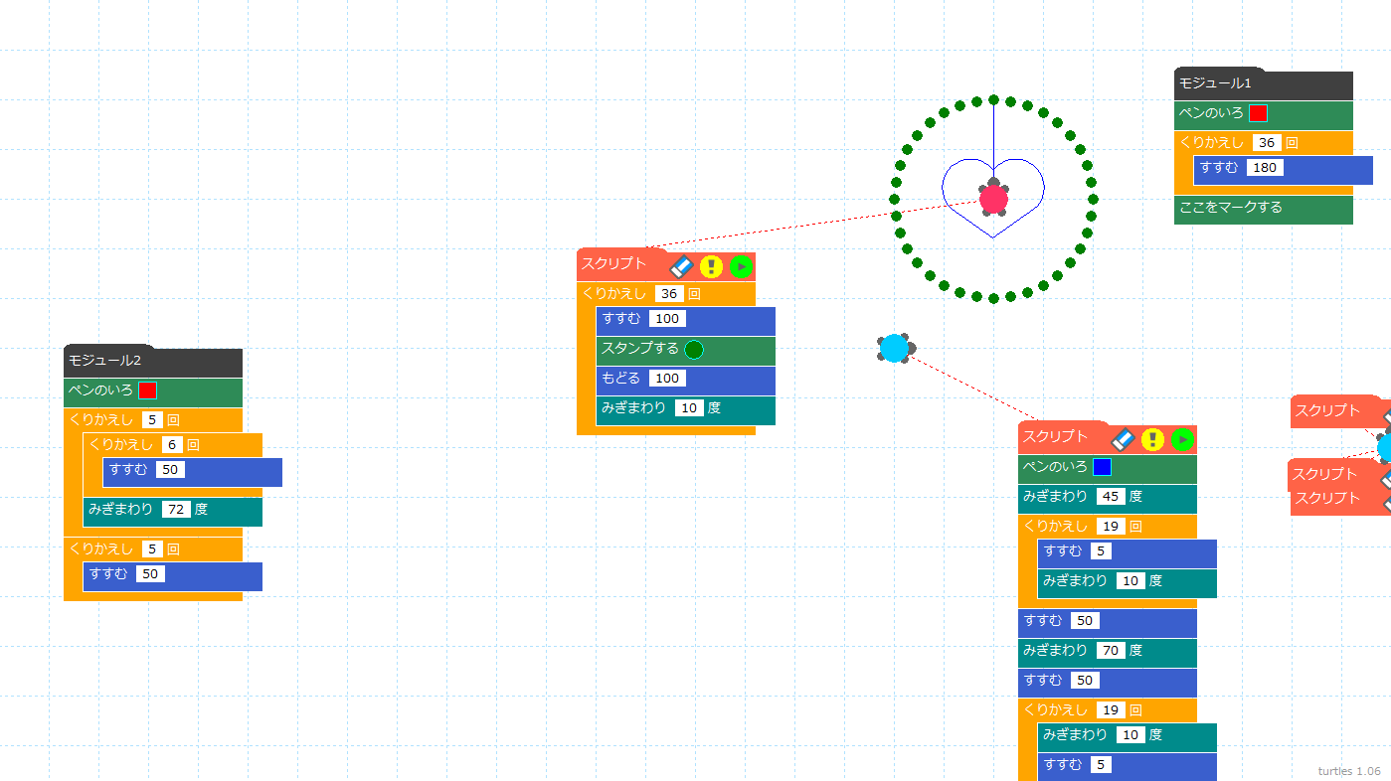This screenshot has height=781, width=1391.
Task: Click the yellow exclamation icon on the blue pen script
Action: coord(1152,439)
